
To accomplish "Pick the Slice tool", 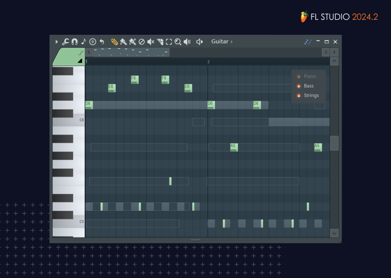I will pos(160,42).
